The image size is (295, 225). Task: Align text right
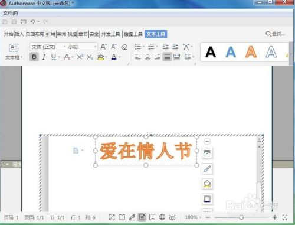pyautogui.click(x=158, y=57)
